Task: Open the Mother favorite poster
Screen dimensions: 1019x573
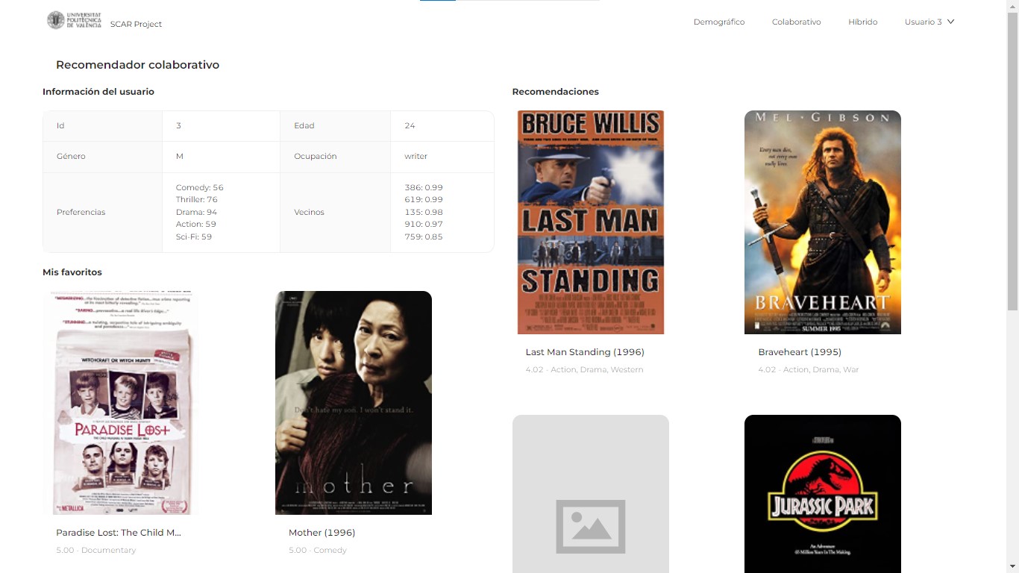Action: 354,403
